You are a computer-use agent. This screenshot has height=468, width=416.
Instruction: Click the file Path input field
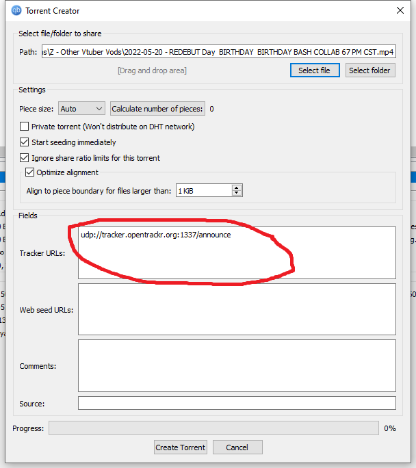[x=218, y=52]
